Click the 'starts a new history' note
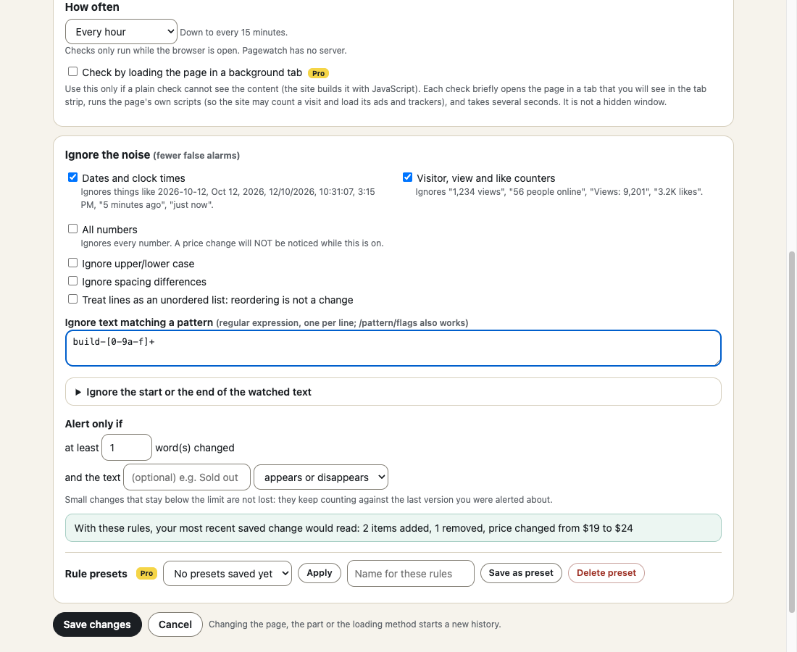797x652 pixels. pos(355,624)
